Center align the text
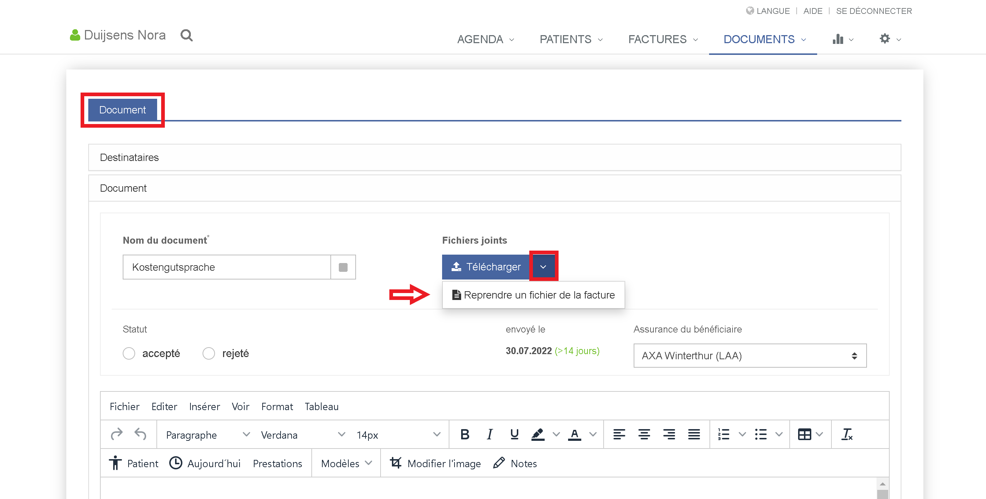This screenshot has width=986, height=499. click(x=644, y=434)
